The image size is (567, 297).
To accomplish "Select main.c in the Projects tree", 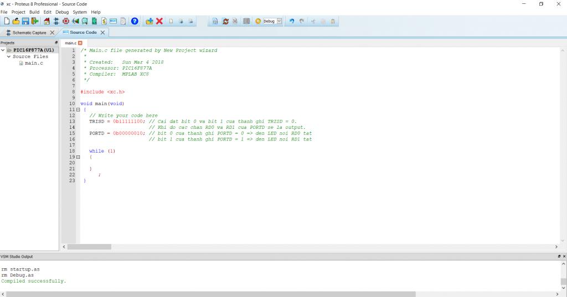I will pyautogui.click(x=34, y=63).
